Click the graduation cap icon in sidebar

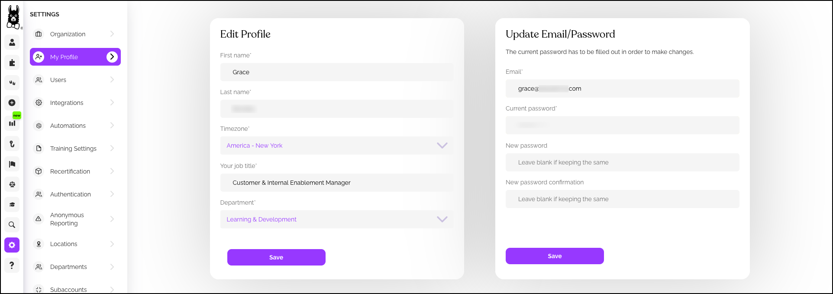12,205
